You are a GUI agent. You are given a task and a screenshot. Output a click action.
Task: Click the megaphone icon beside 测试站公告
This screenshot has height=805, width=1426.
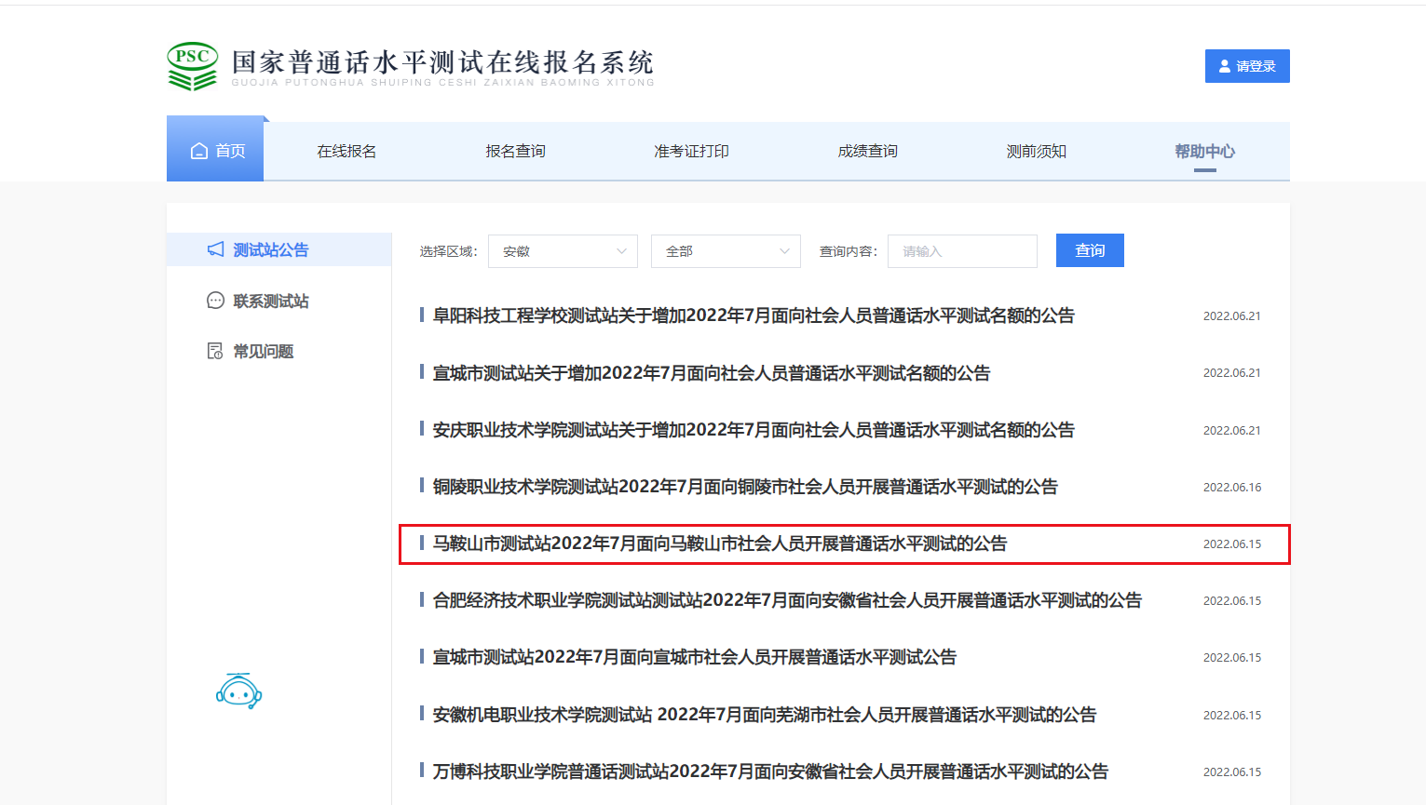point(215,249)
